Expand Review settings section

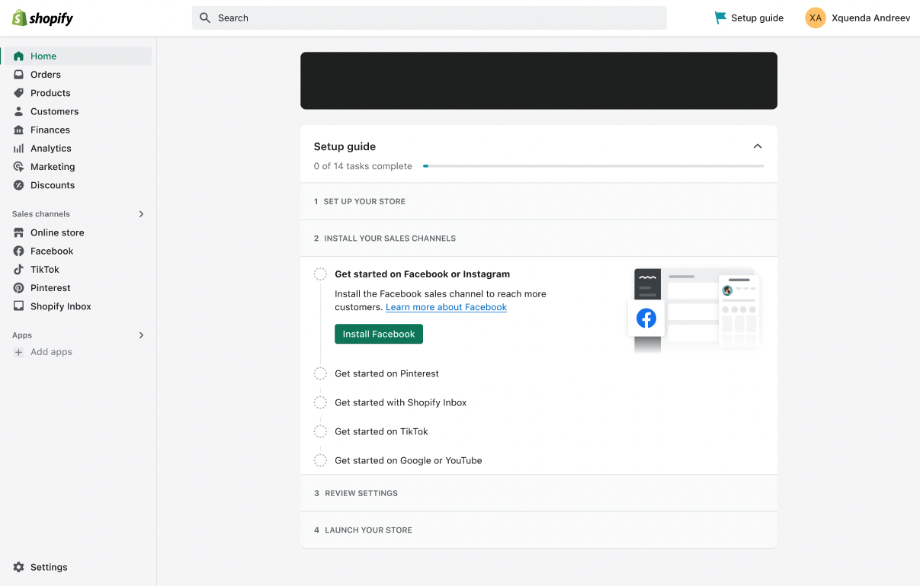(x=539, y=493)
